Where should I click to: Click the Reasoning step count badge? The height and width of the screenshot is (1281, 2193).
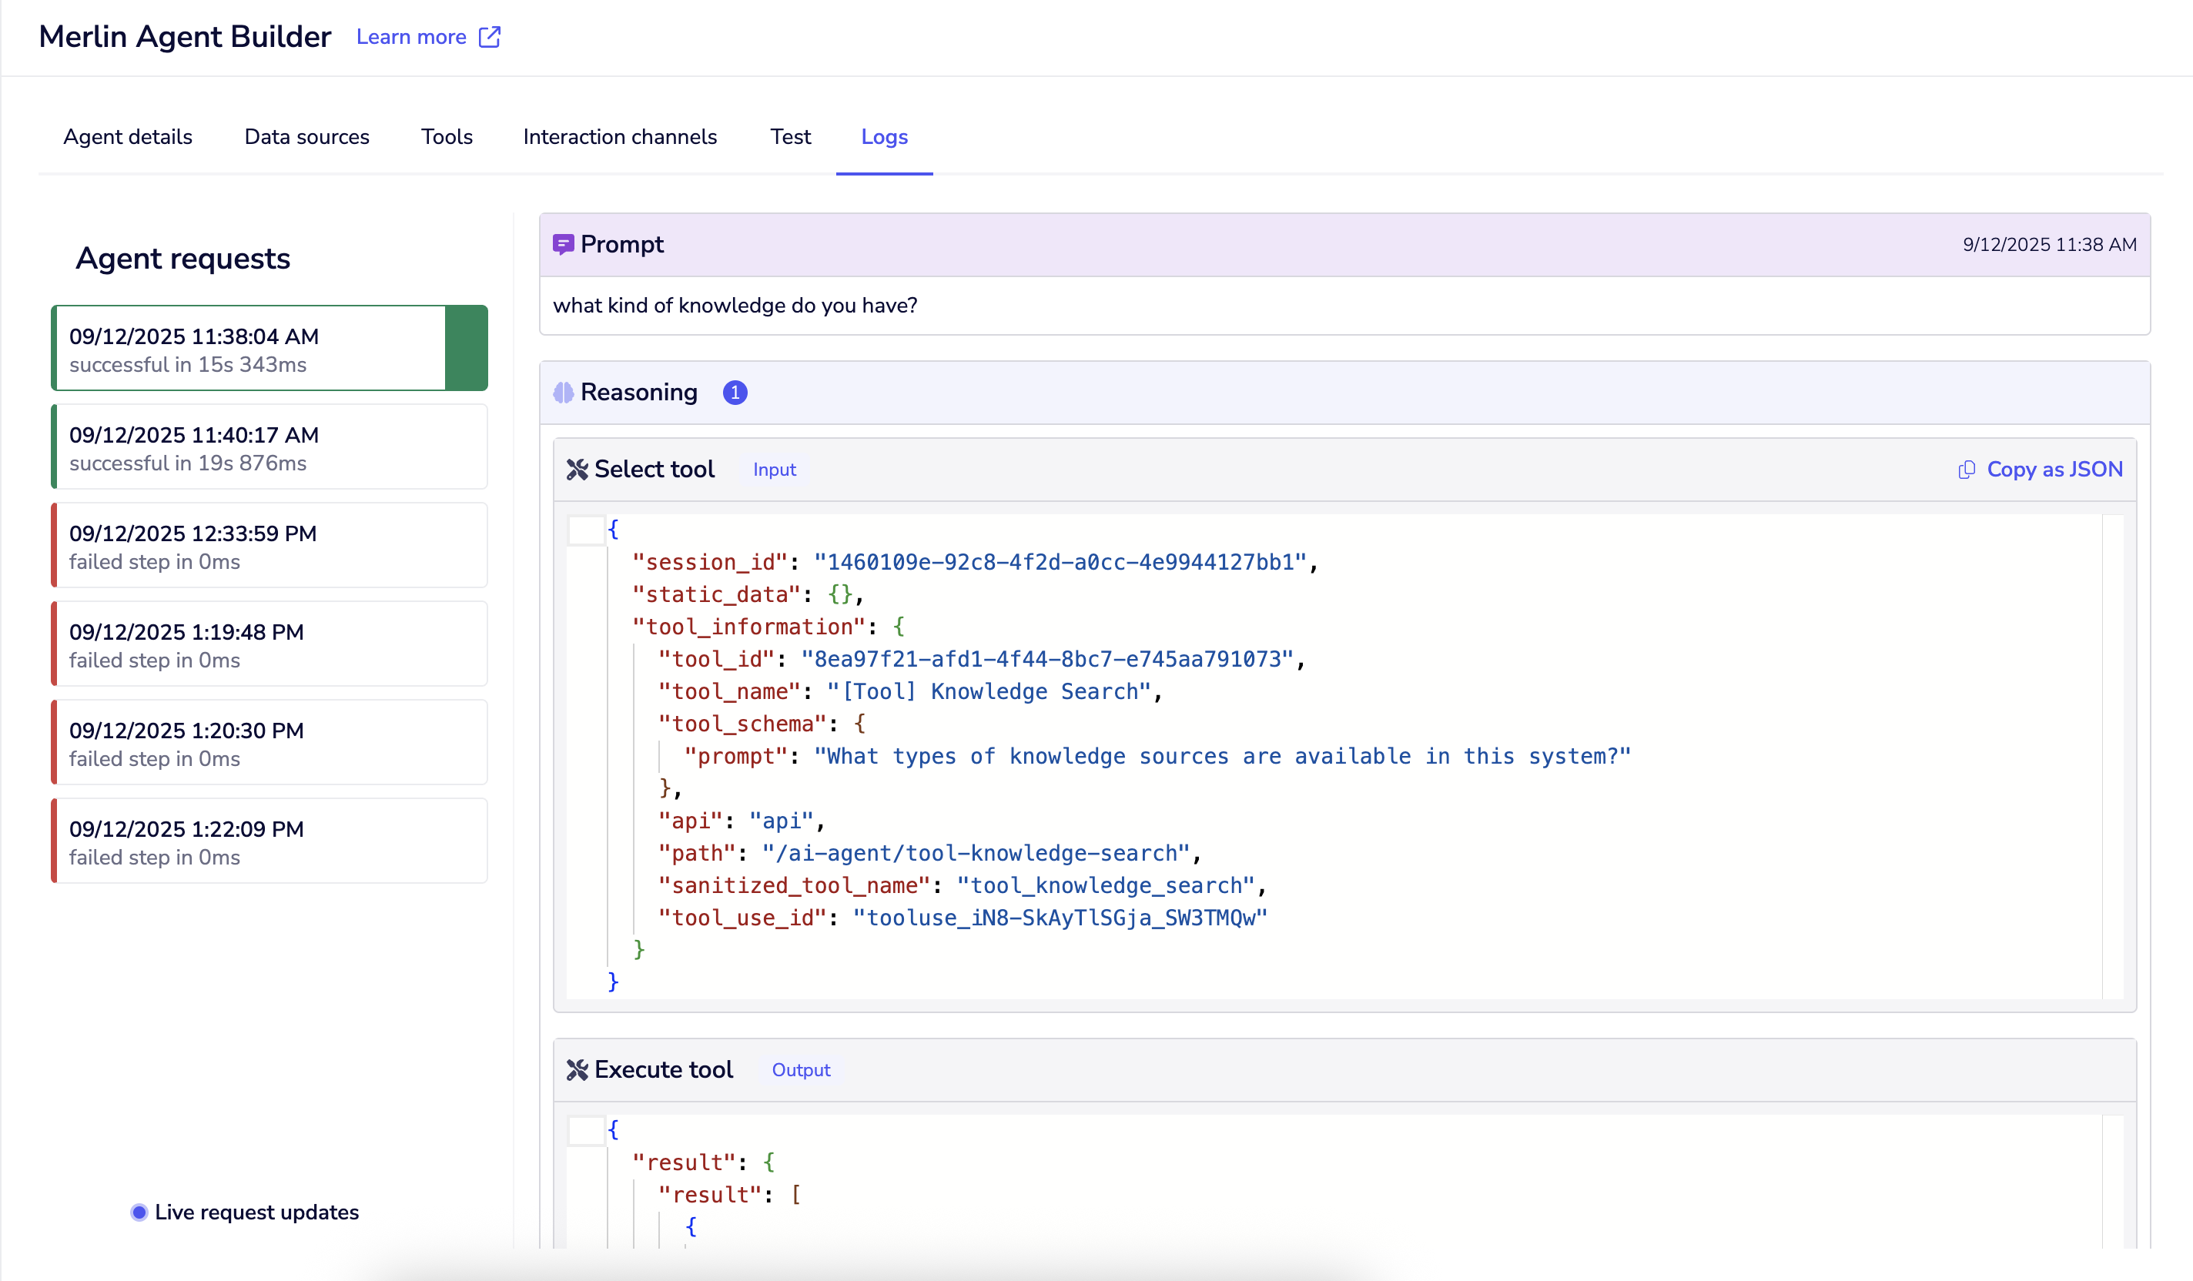pyautogui.click(x=735, y=393)
